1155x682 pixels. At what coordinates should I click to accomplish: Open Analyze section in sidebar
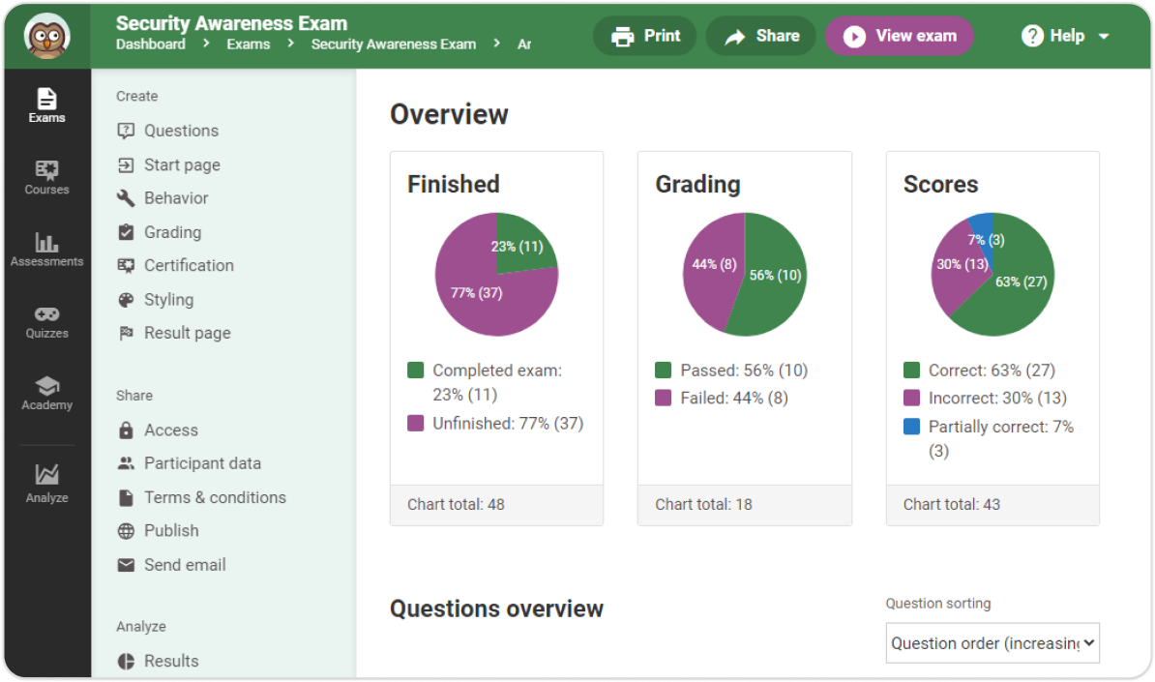tap(47, 483)
